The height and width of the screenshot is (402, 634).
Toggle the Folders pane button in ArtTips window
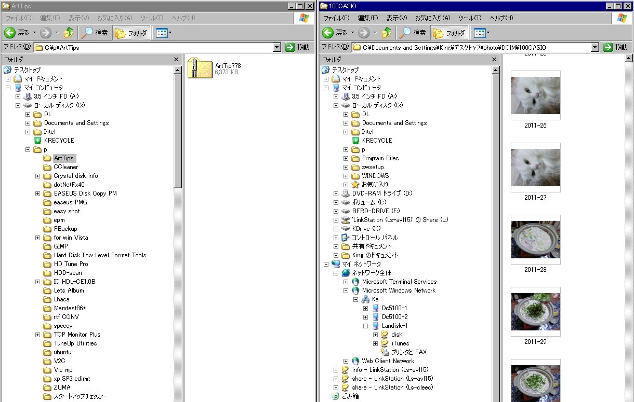[132, 33]
